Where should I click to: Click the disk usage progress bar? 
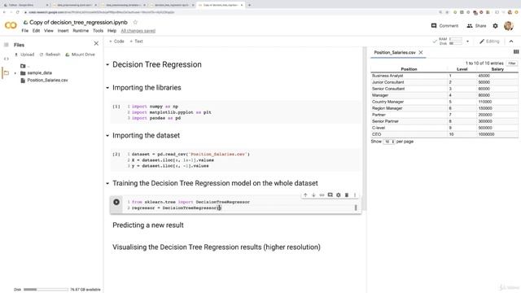46,290
